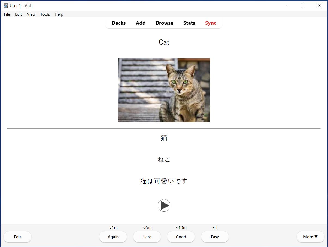328x247 pixels.
Task: Start Sync from the top toolbar
Action: pyautogui.click(x=211, y=23)
